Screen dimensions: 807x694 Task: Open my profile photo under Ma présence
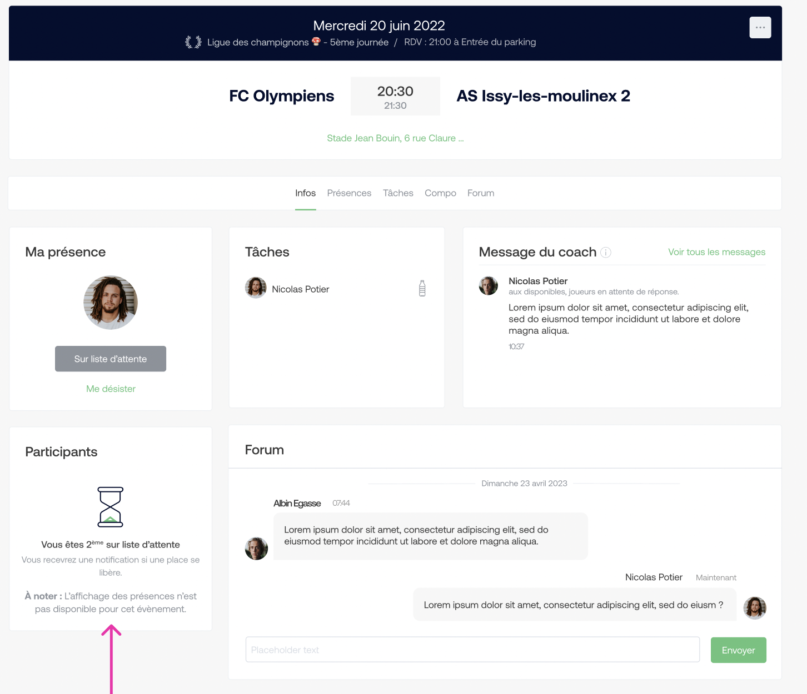[111, 303]
